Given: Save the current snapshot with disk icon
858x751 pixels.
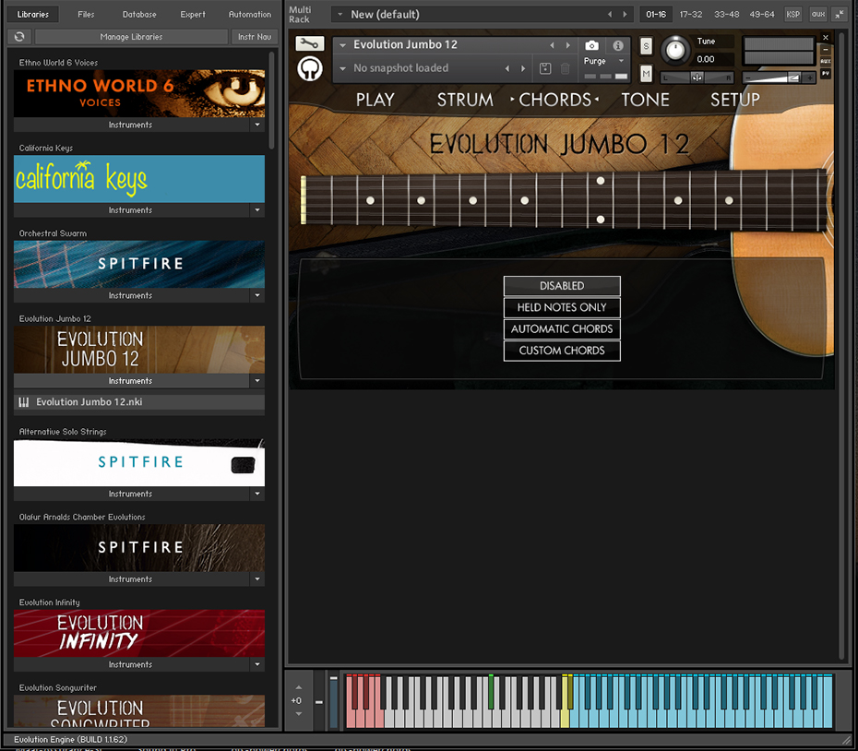Looking at the screenshot, I should click(545, 68).
